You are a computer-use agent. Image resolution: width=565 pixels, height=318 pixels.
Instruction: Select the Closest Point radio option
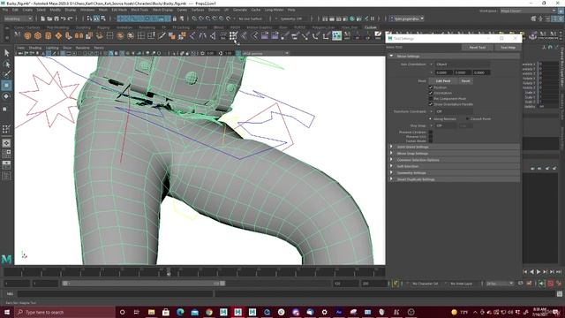pos(467,118)
